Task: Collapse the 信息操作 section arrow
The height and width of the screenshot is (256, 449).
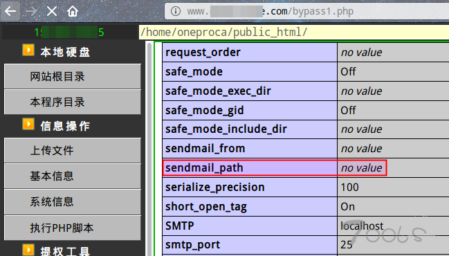Action: (x=28, y=124)
